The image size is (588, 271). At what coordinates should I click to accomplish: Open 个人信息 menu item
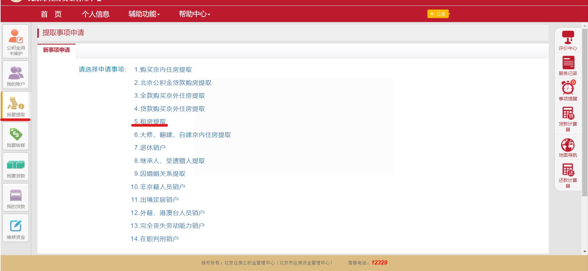pos(95,14)
